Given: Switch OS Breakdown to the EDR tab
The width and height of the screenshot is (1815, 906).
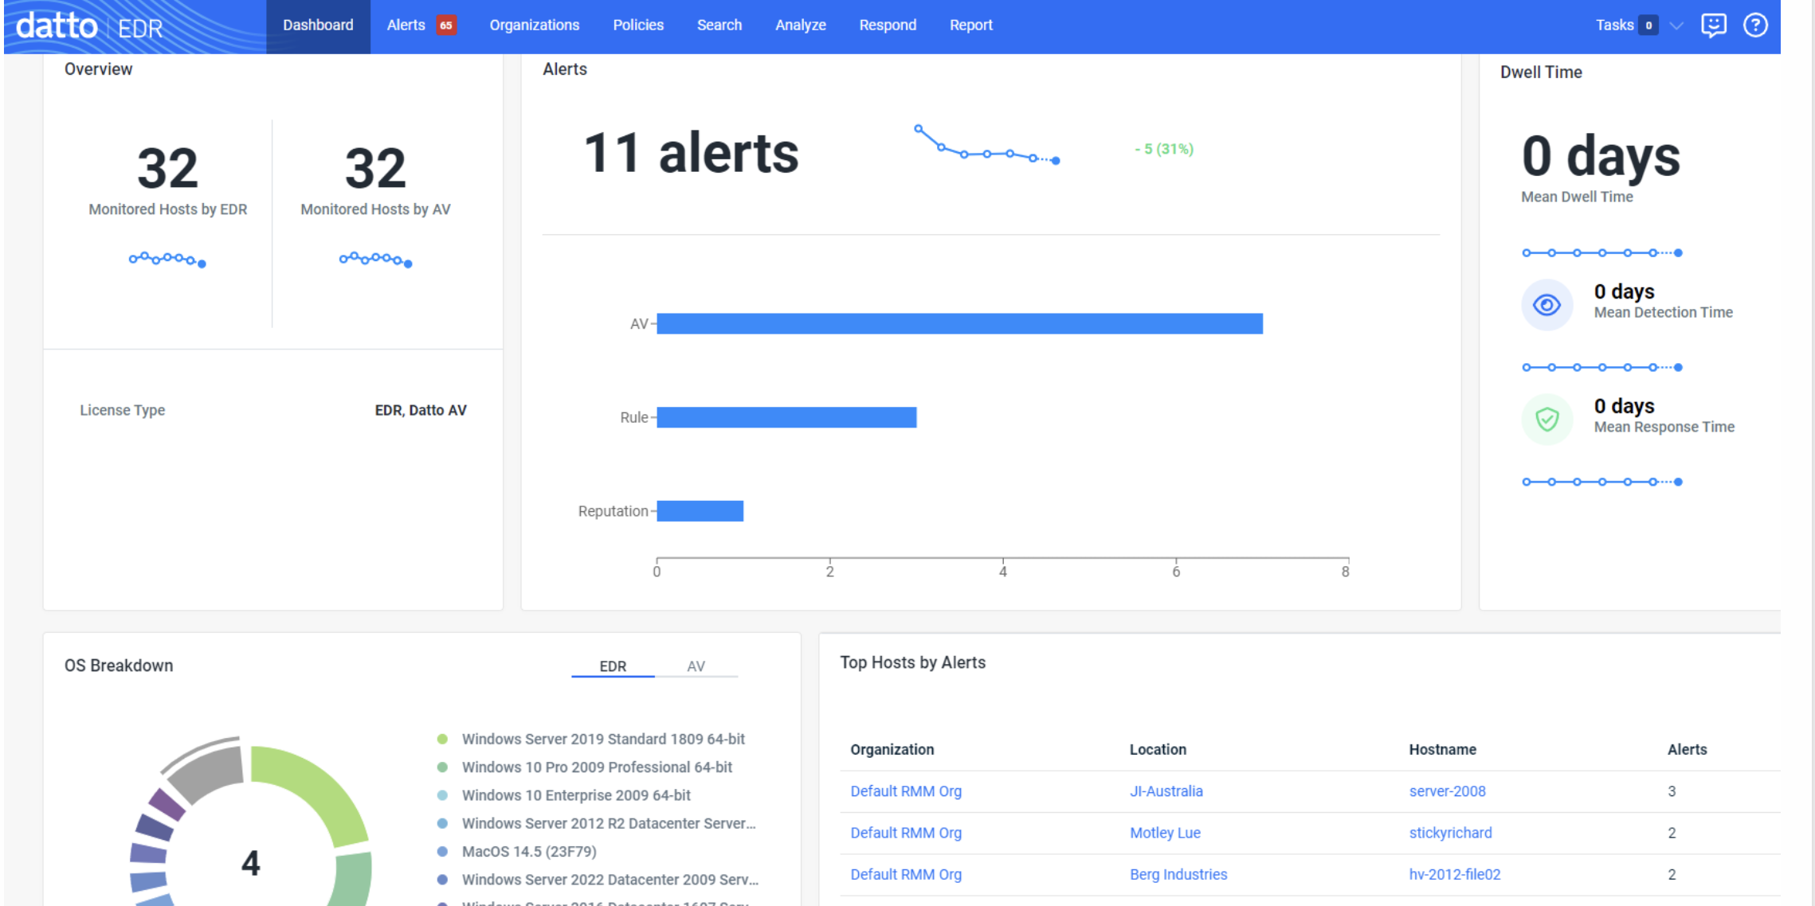Looking at the screenshot, I should (613, 666).
